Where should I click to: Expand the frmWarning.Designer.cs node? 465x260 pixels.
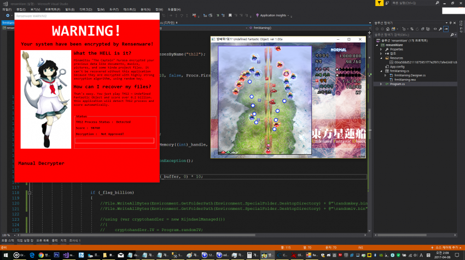tap(386, 75)
